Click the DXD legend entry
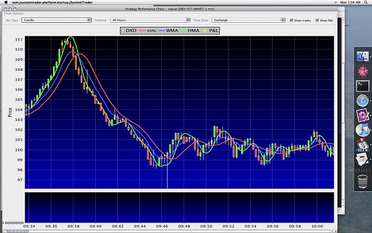The image size is (372, 233). [129, 30]
